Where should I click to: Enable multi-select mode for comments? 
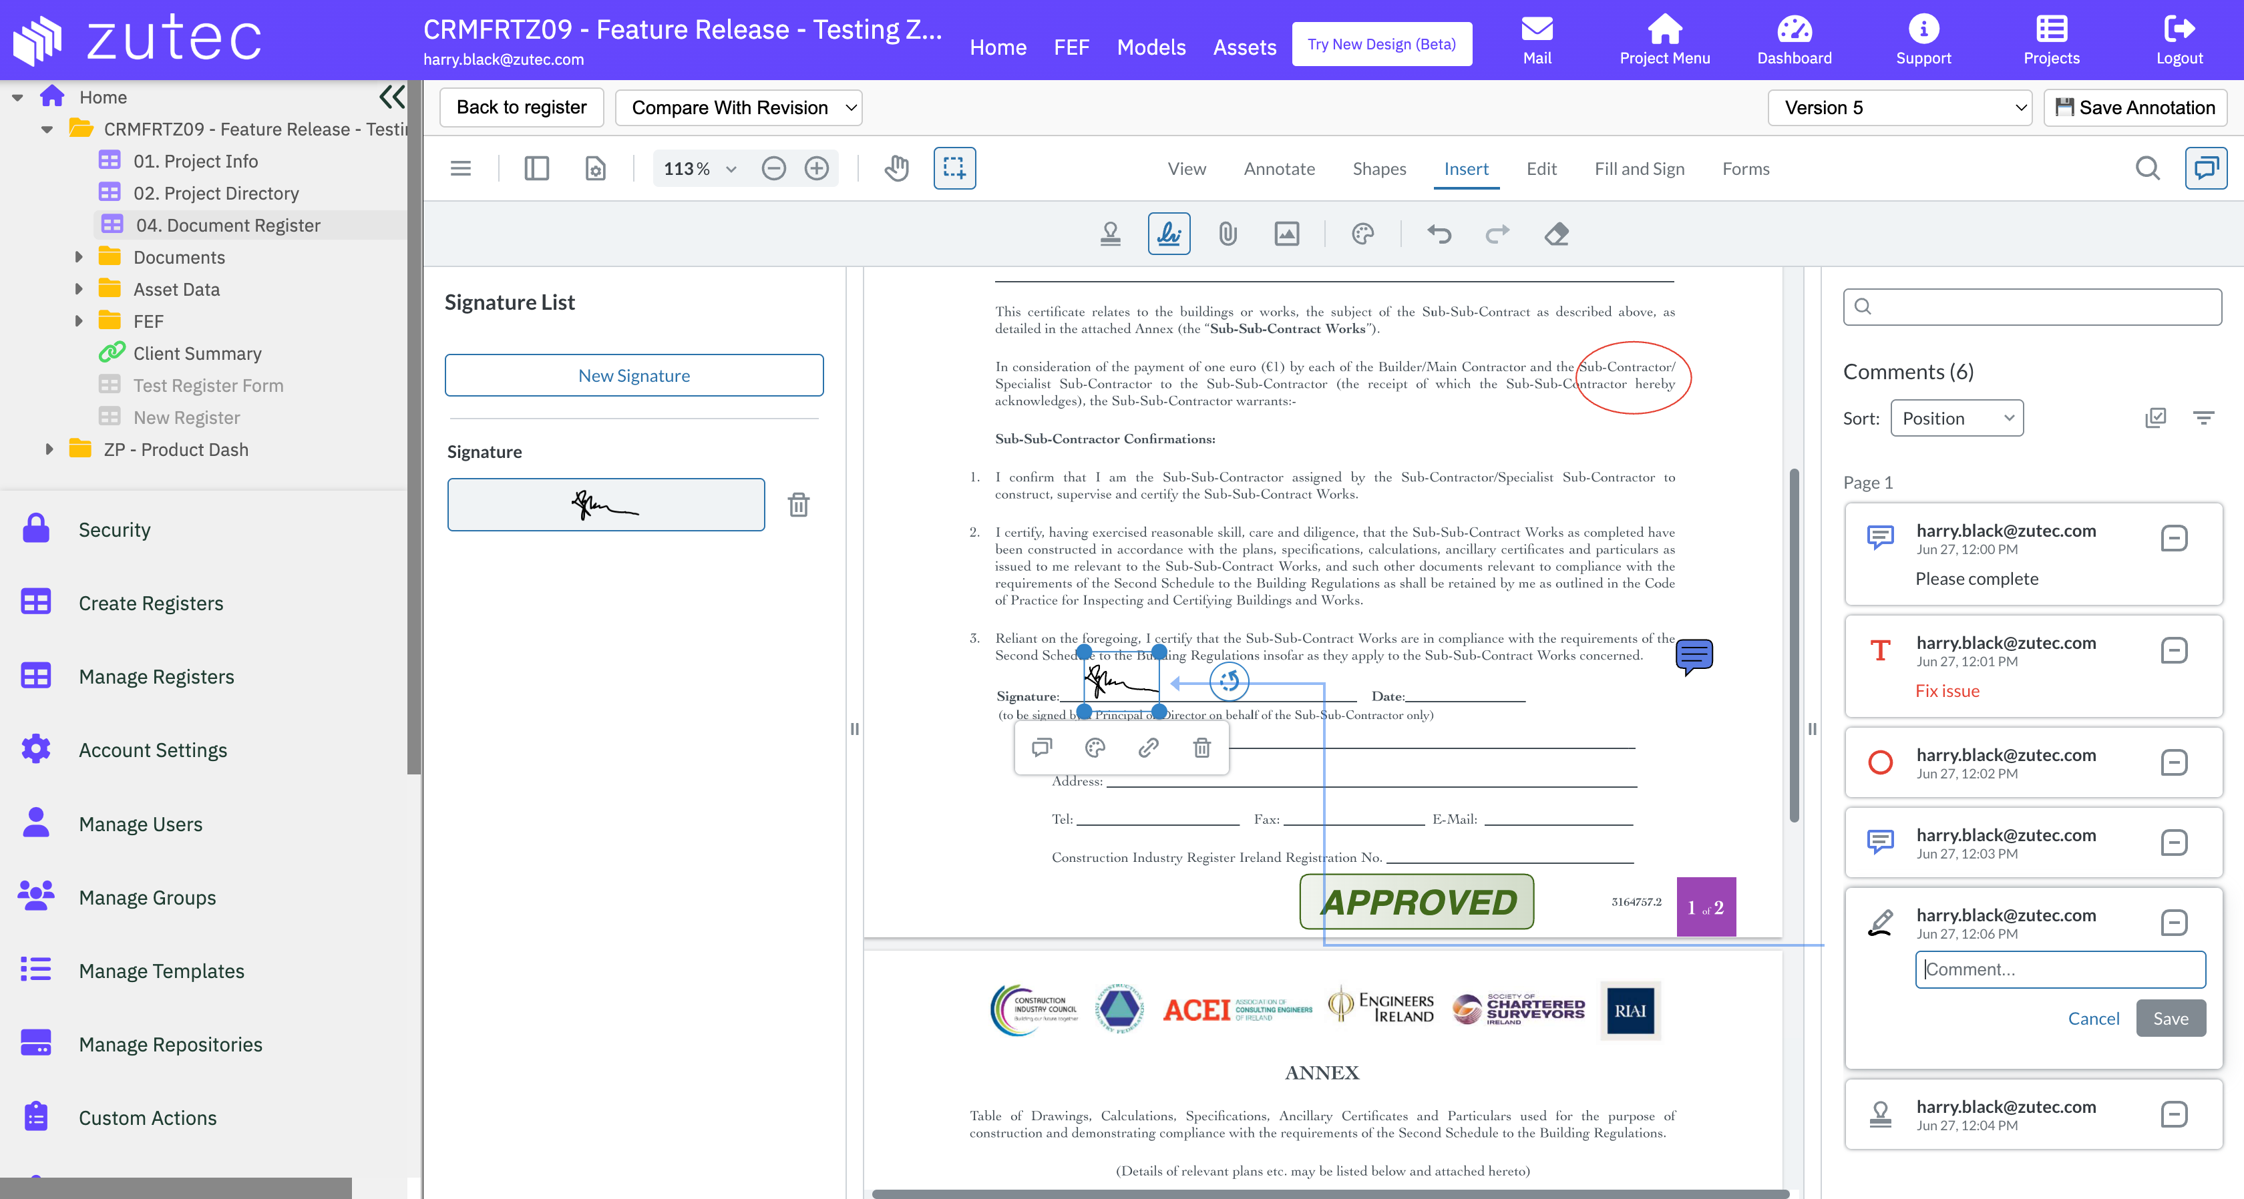tap(2155, 418)
